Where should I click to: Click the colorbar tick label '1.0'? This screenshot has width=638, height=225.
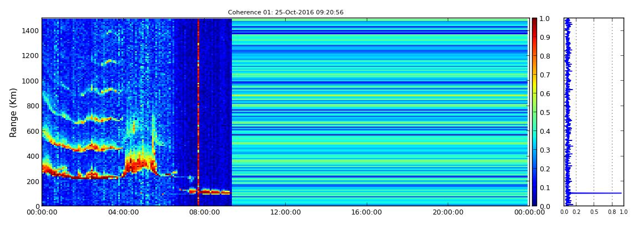(545, 19)
